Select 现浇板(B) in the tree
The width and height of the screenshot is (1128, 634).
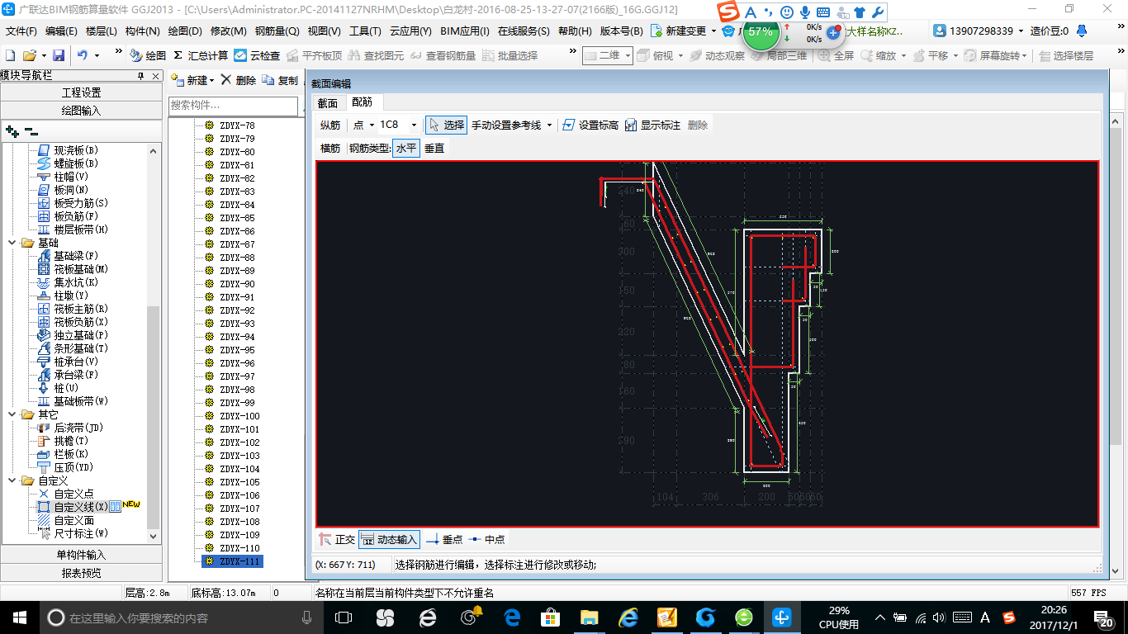69,150
